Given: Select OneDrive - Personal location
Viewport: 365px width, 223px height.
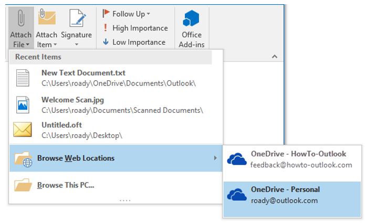Looking at the screenshot, I should click(x=292, y=199).
